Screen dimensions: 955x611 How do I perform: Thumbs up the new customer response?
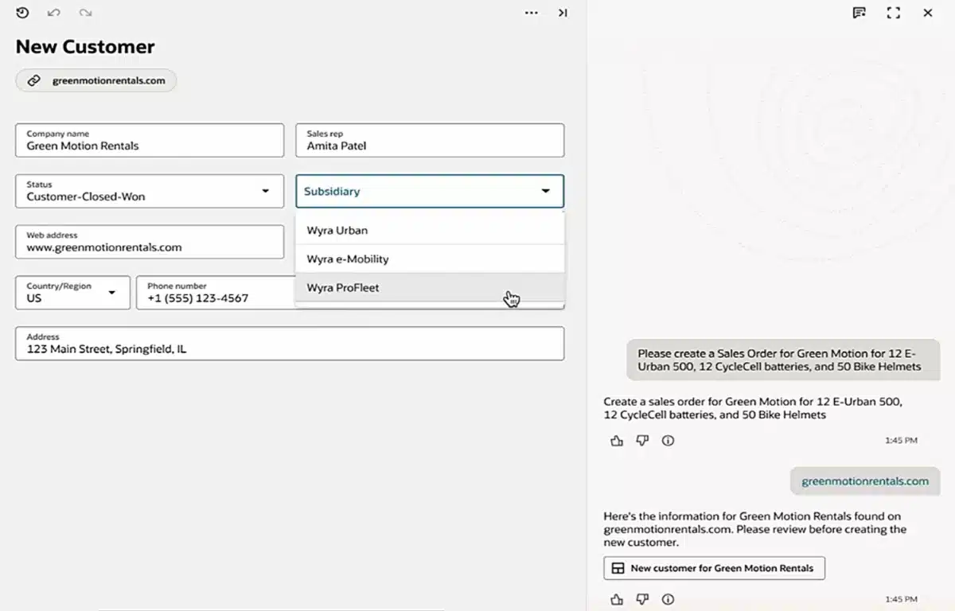tap(617, 599)
